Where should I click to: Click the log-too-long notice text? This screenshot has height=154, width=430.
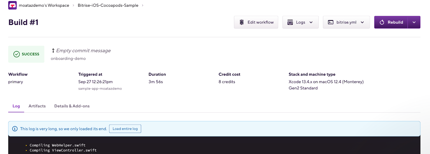coord(63,129)
